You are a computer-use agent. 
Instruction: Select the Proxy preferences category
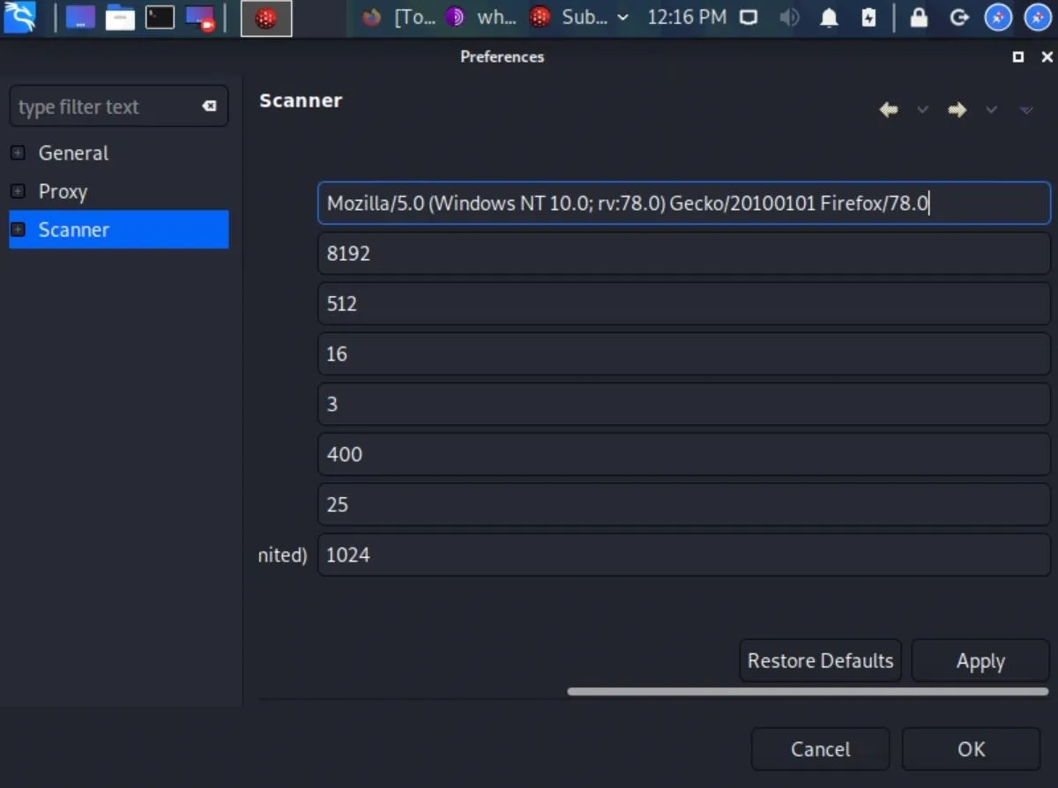63,191
